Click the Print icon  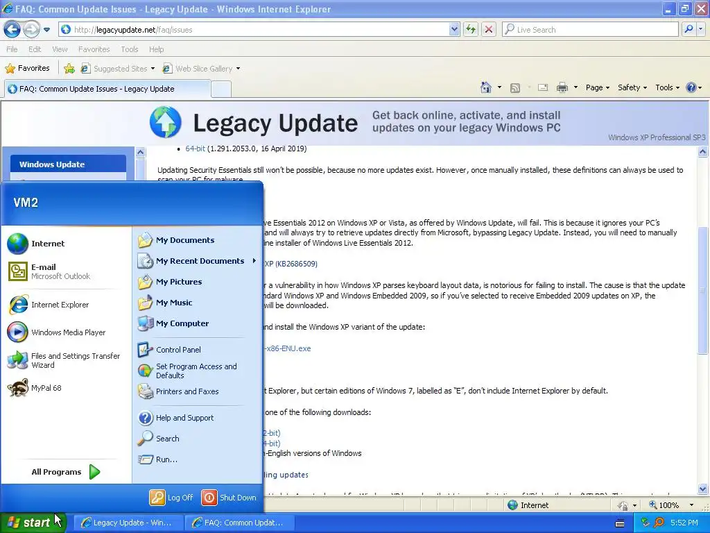562,87
